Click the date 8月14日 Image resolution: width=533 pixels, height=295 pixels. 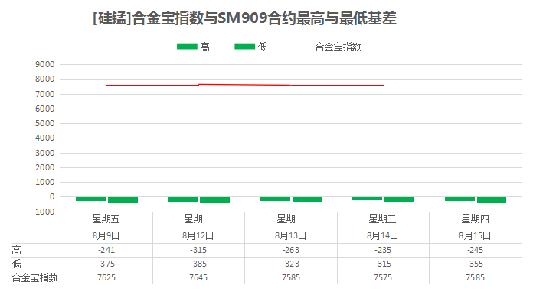click(x=382, y=235)
